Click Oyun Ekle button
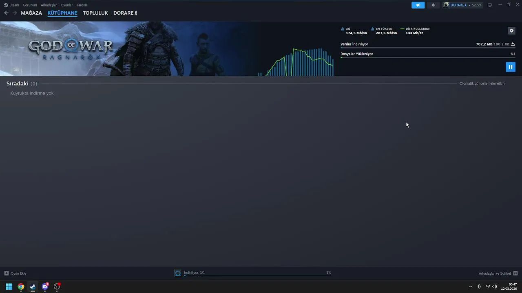Image resolution: width=522 pixels, height=293 pixels. 15,273
